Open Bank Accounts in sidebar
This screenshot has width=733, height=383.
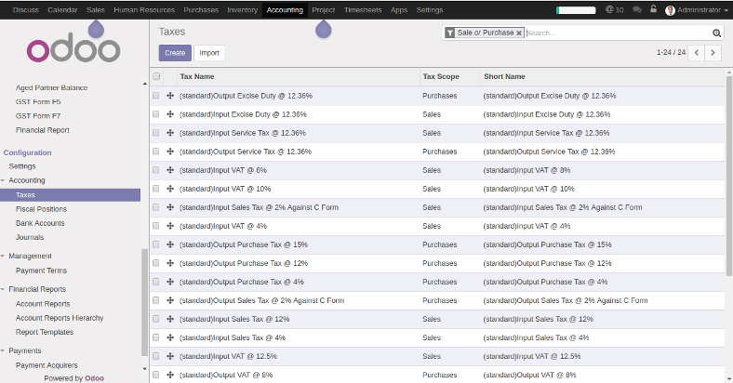tap(40, 223)
